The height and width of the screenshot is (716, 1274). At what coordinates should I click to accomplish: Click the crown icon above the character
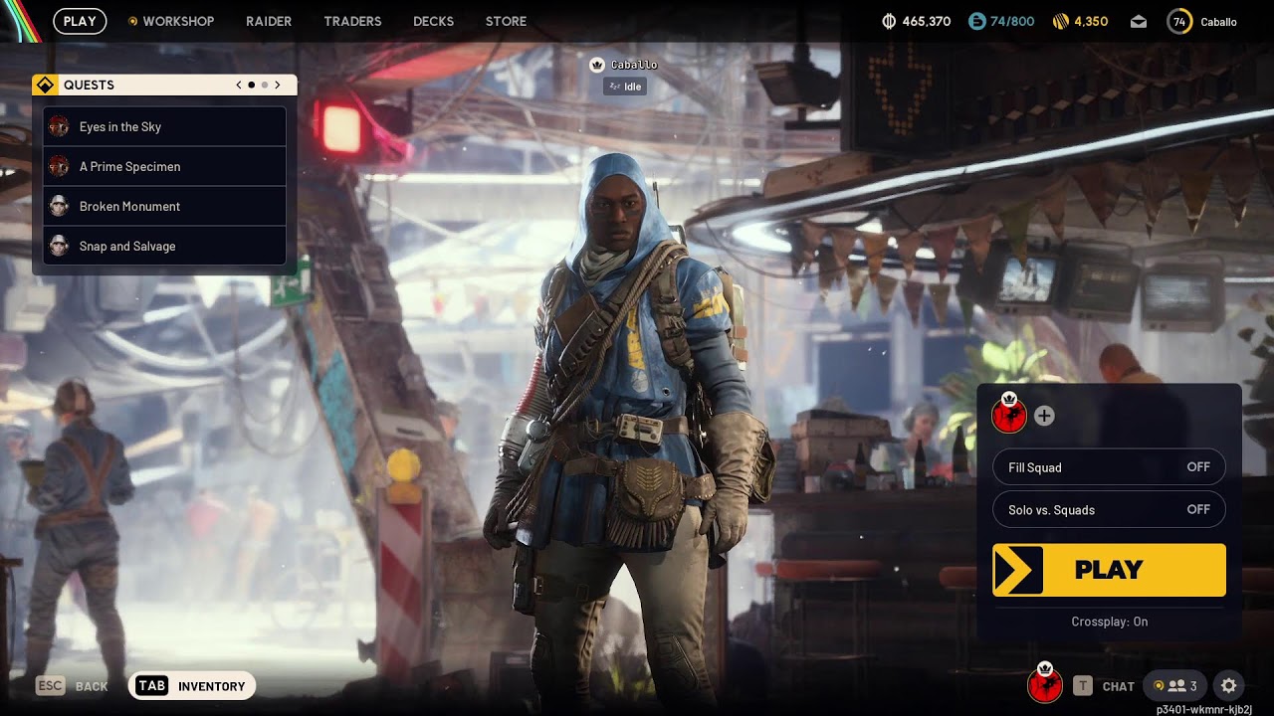[x=597, y=65]
